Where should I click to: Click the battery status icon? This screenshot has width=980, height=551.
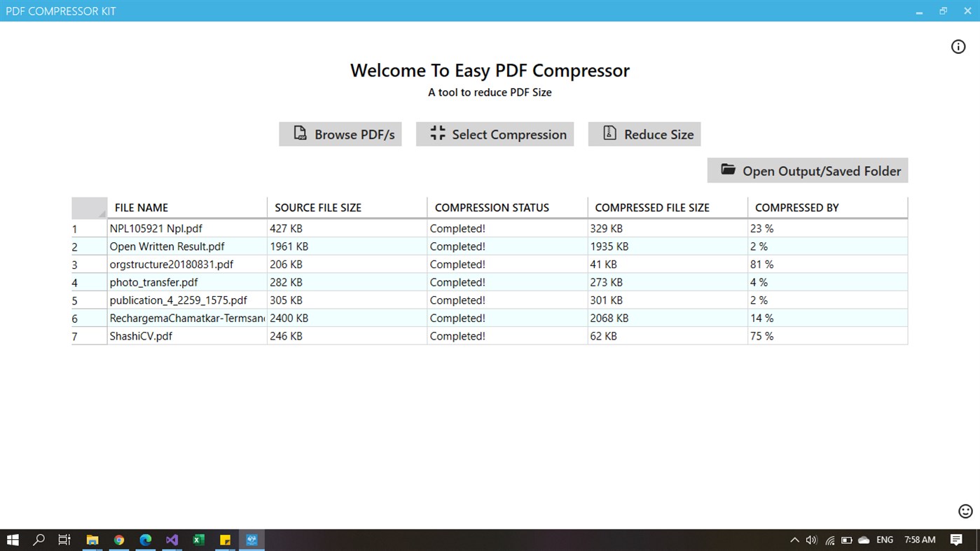[846, 540]
